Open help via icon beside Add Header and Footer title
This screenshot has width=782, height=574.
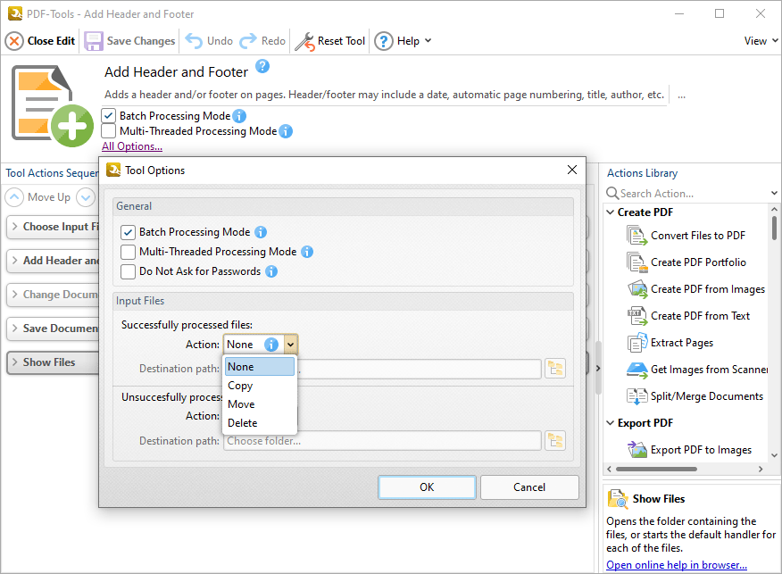coord(262,66)
